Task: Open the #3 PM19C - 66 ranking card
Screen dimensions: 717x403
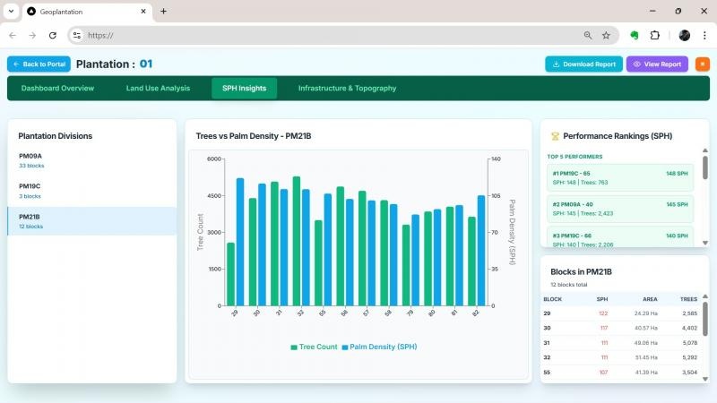Action: (x=620, y=237)
